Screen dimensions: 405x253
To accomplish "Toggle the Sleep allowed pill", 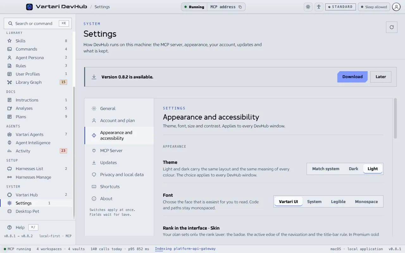I will (x=374, y=7).
